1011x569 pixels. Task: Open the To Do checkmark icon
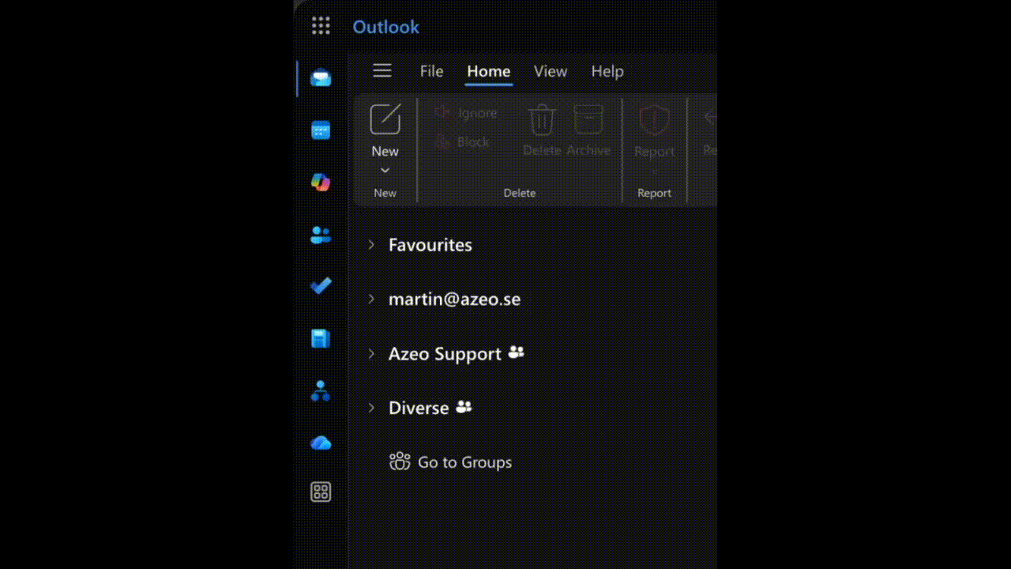click(321, 286)
